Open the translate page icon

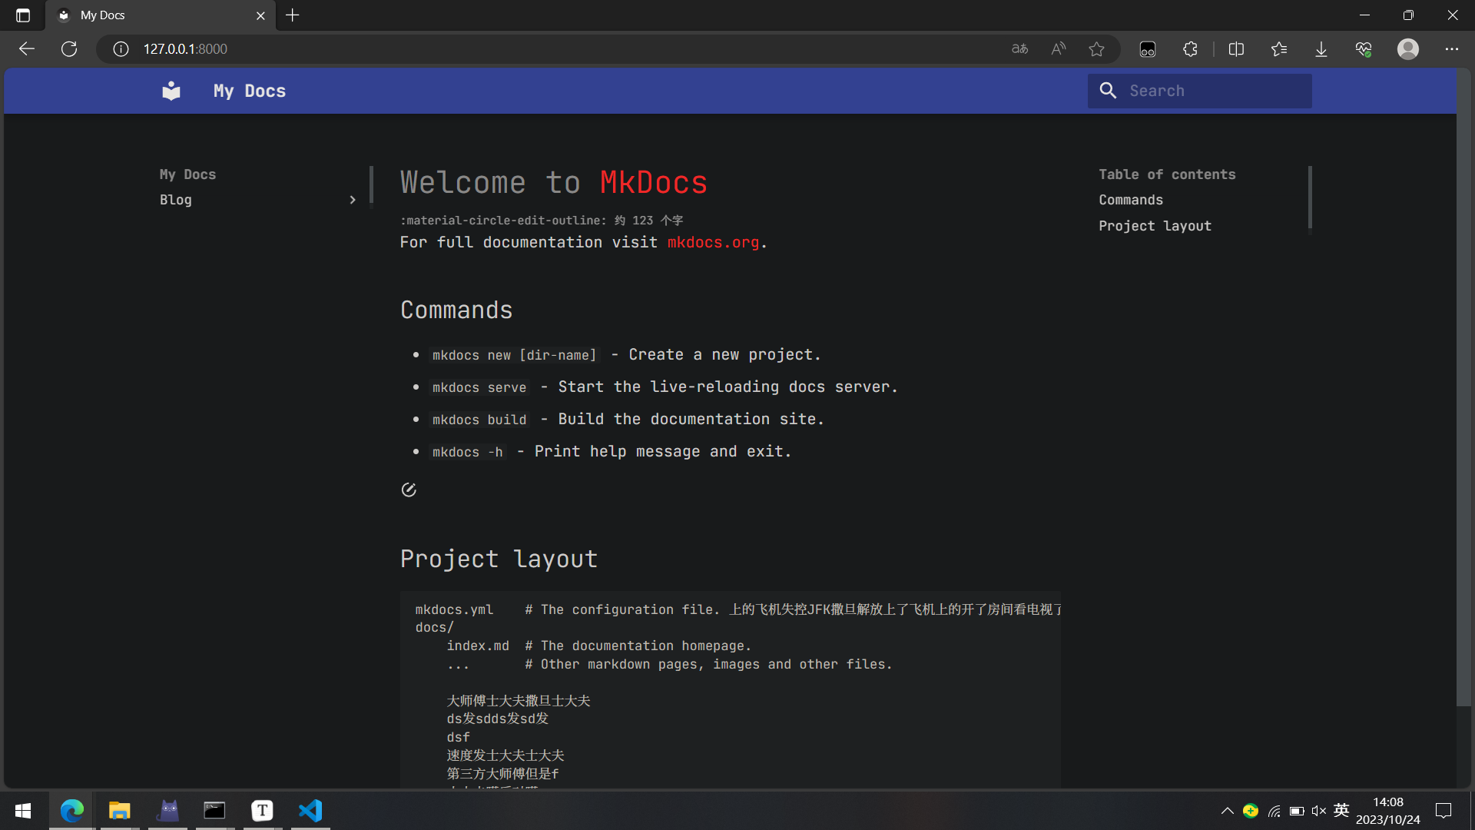click(1019, 49)
